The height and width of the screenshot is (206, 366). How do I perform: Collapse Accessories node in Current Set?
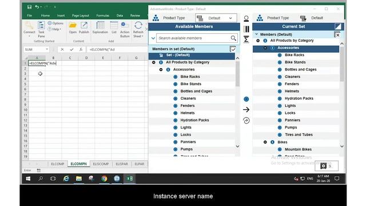265,48
